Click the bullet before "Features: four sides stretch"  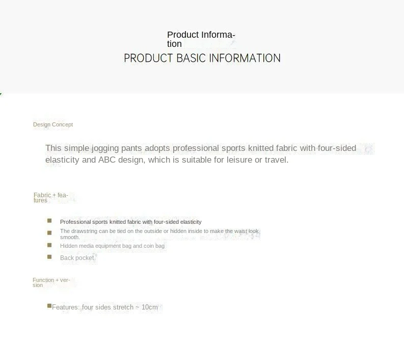click(x=49, y=306)
